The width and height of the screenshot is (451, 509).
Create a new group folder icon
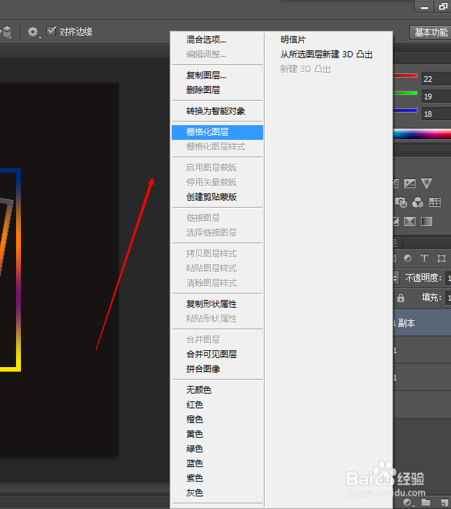pyautogui.click(x=426, y=503)
